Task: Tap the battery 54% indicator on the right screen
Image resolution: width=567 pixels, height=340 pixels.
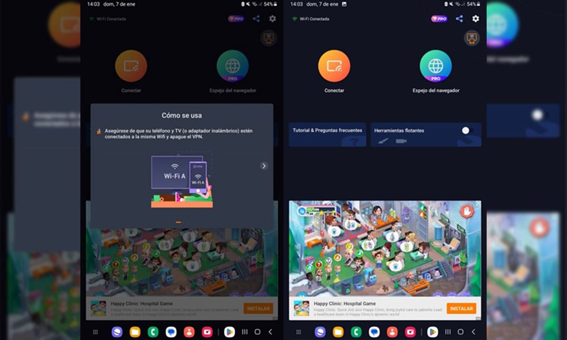Action: 473,4
